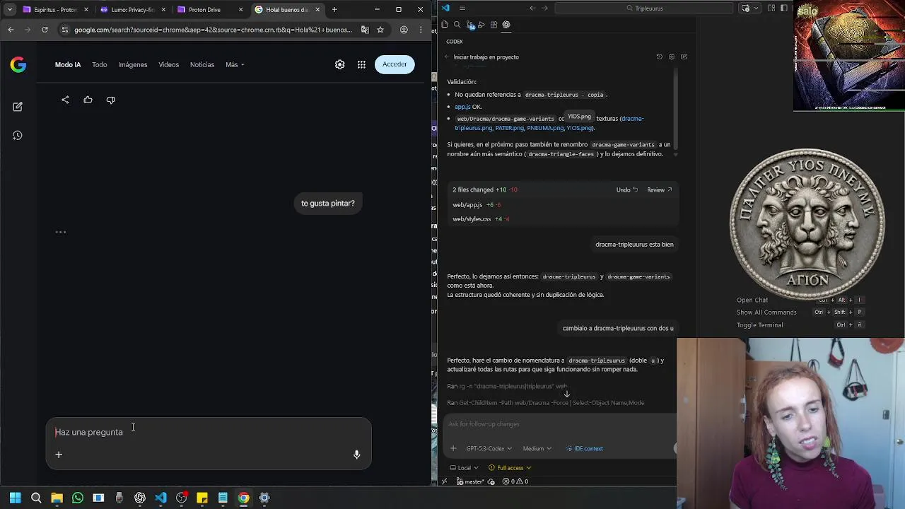The height and width of the screenshot is (509, 905).
Task: Switch to Todo results tab
Action: click(x=99, y=64)
